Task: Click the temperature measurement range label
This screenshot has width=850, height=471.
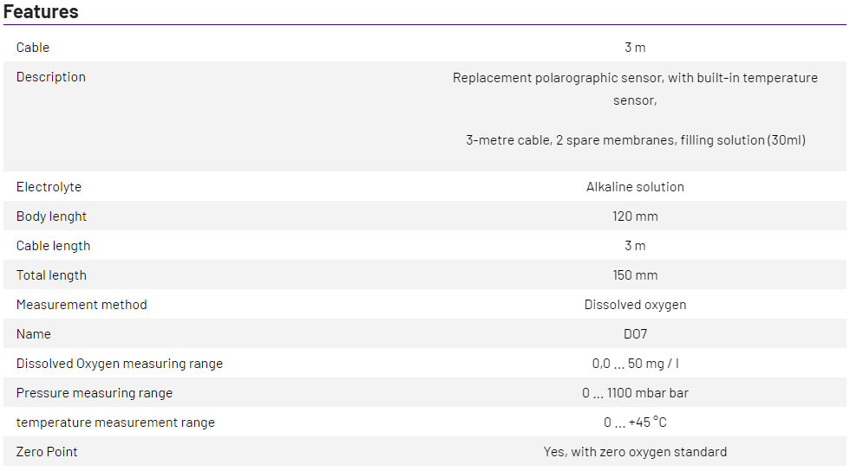Action: (115, 423)
